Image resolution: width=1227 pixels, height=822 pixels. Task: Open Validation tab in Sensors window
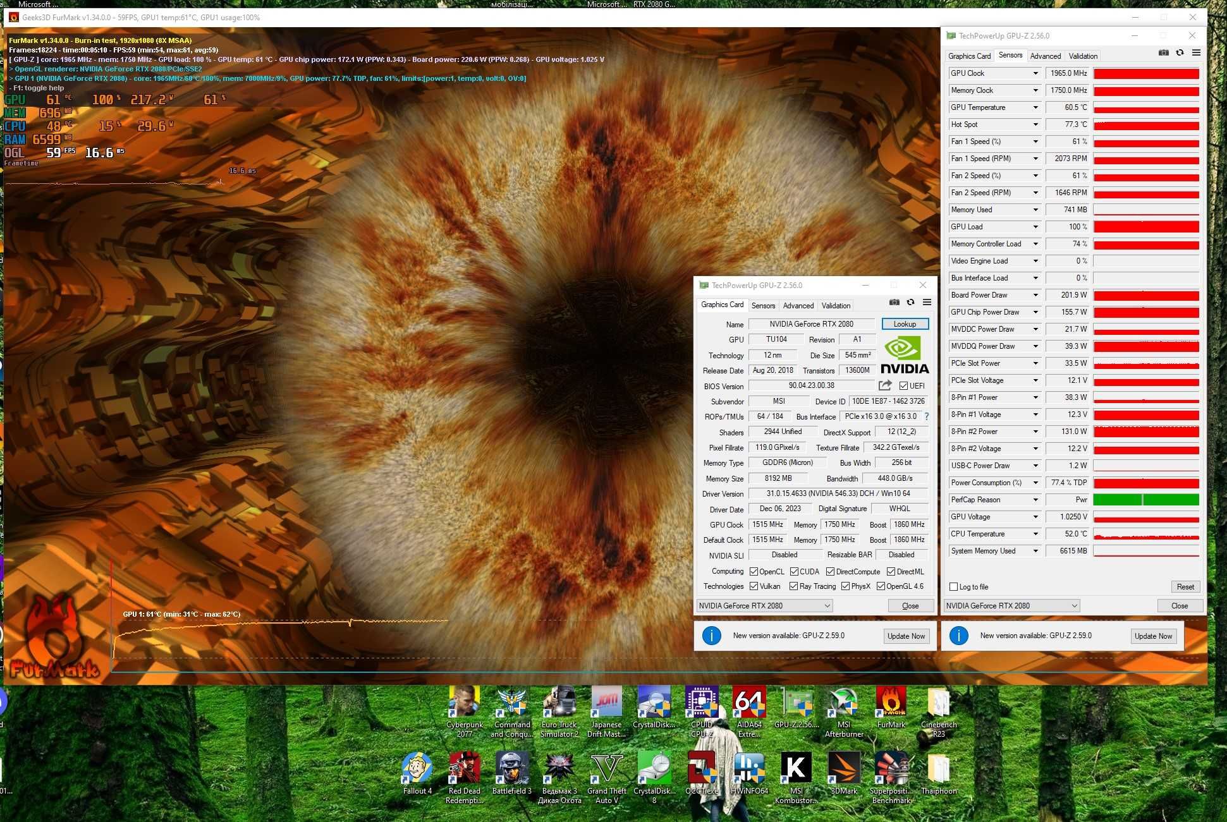click(1083, 56)
